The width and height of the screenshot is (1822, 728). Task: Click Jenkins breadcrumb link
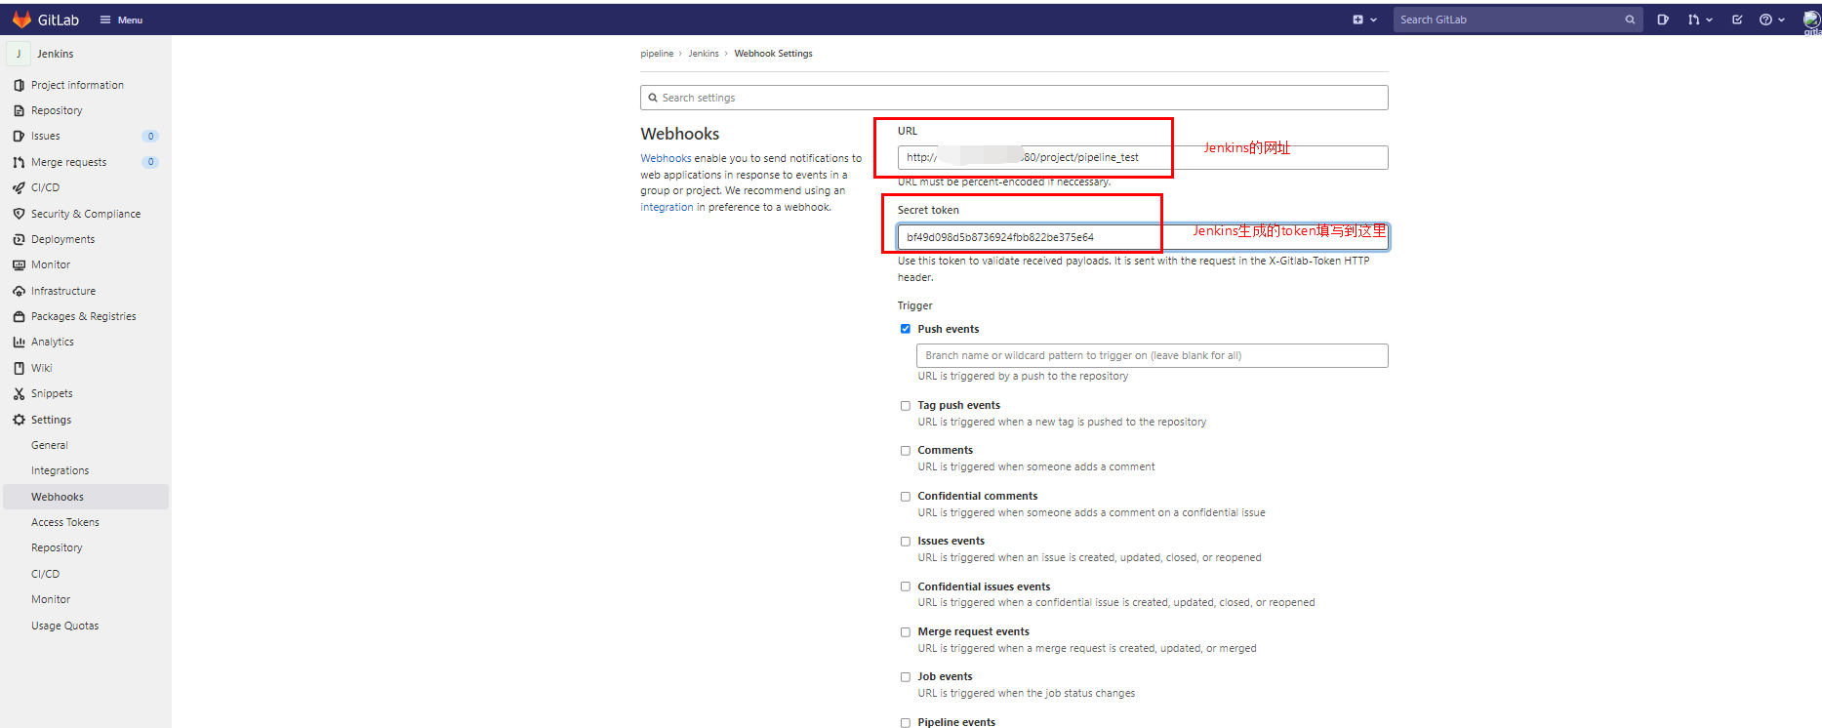point(704,54)
